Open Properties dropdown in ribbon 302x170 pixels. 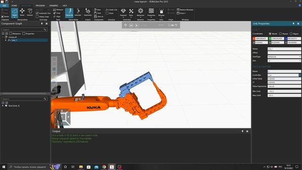pos(151,13)
